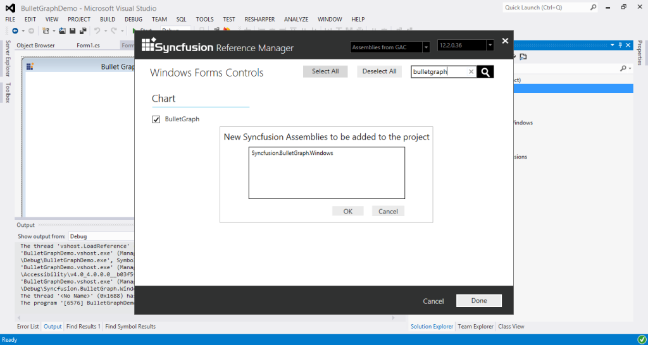The height and width of the screenshot is (345, 648).
Task: Select Syncfusion.BulletGraph.Windows in the assemblies list
Action: [292, 153]
